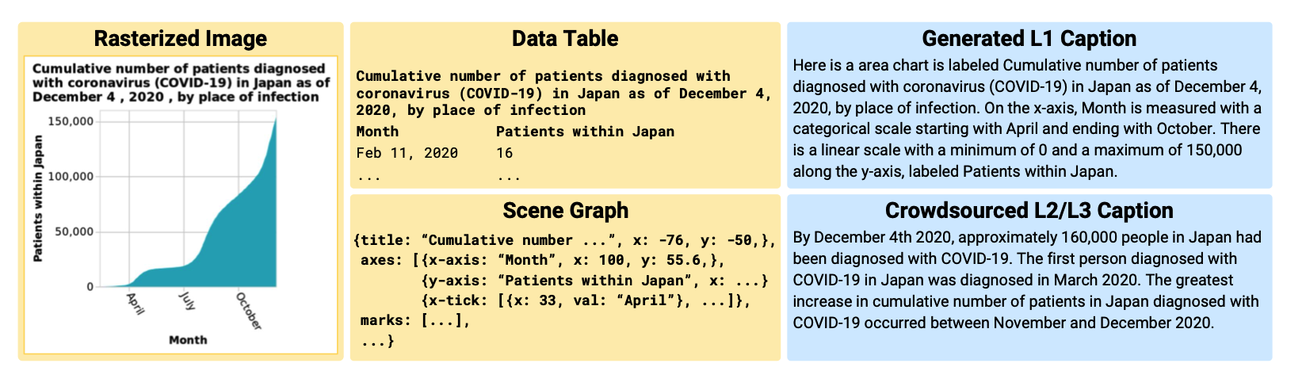Click the x-tick line in scene graph
This screenshot has width=1306, height=390.
coord(586,300)
